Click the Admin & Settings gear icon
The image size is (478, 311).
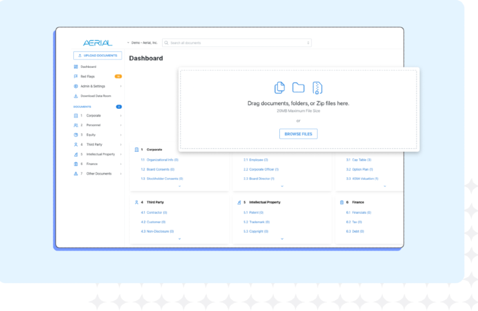(76, 86)
